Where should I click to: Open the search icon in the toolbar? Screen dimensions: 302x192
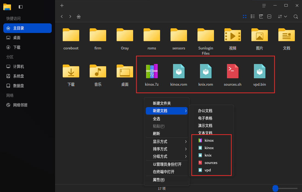(x=296, y=16)
